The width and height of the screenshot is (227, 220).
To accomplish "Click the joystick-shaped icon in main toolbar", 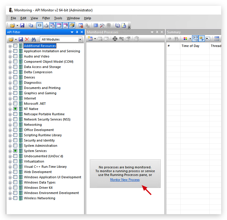I will coord(46,26).
